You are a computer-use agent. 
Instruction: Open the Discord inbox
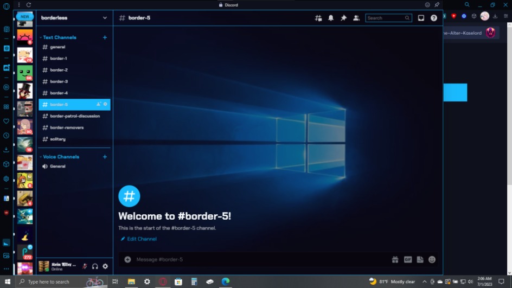click(x=421, y=18)
